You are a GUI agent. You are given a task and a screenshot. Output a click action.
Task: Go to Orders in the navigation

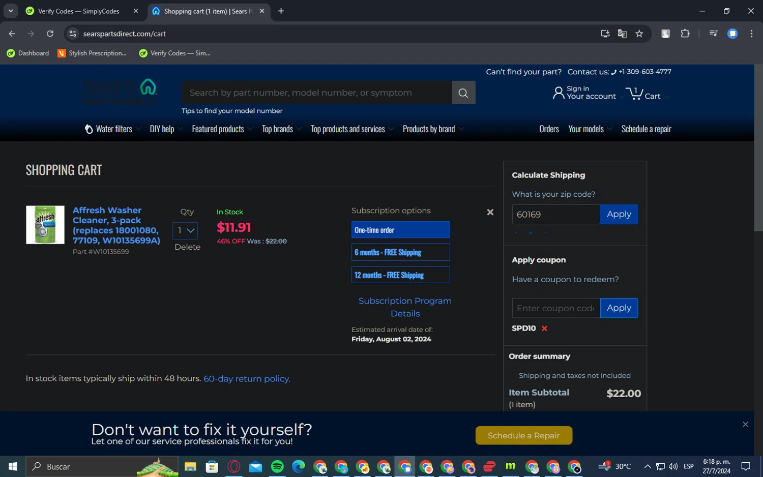[549, 129]
